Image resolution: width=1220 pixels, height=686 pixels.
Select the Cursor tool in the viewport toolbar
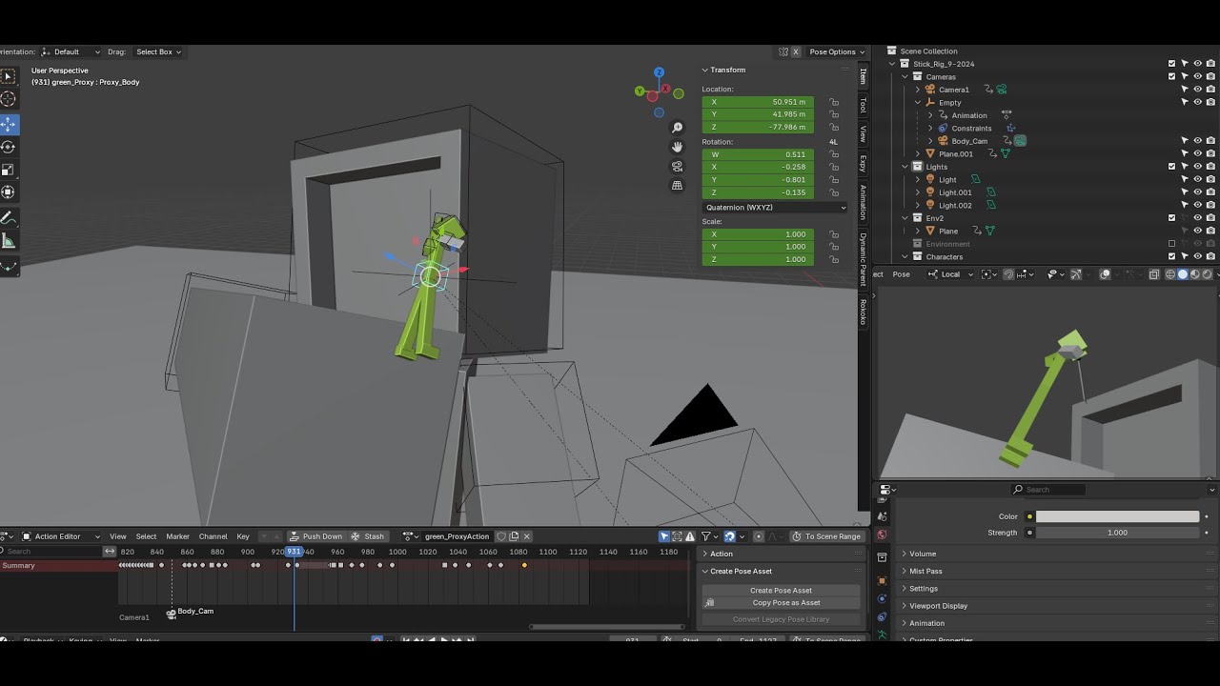(8, 98)
